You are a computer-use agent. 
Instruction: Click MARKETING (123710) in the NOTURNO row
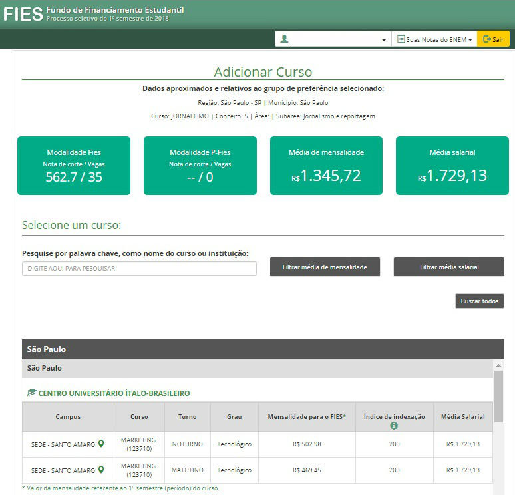138,444
